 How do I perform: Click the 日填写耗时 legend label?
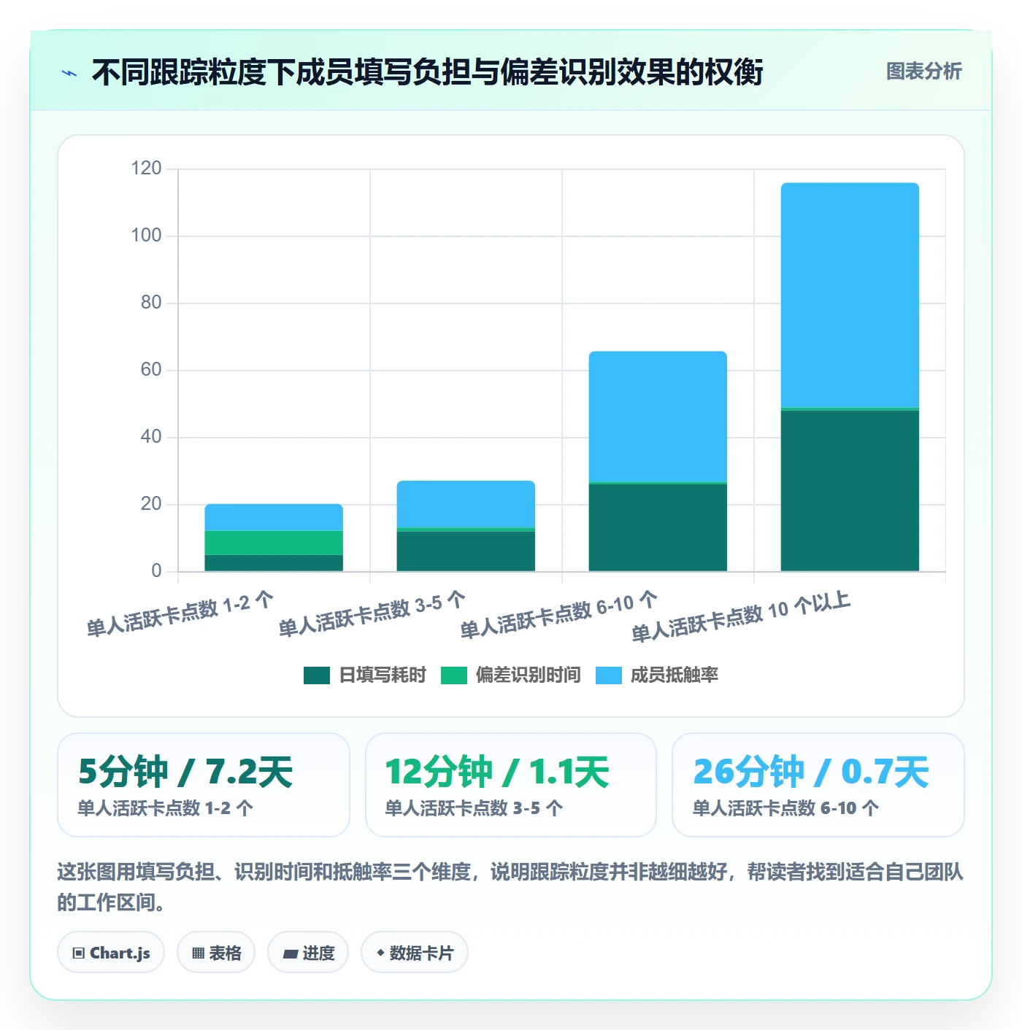[383, 675]
